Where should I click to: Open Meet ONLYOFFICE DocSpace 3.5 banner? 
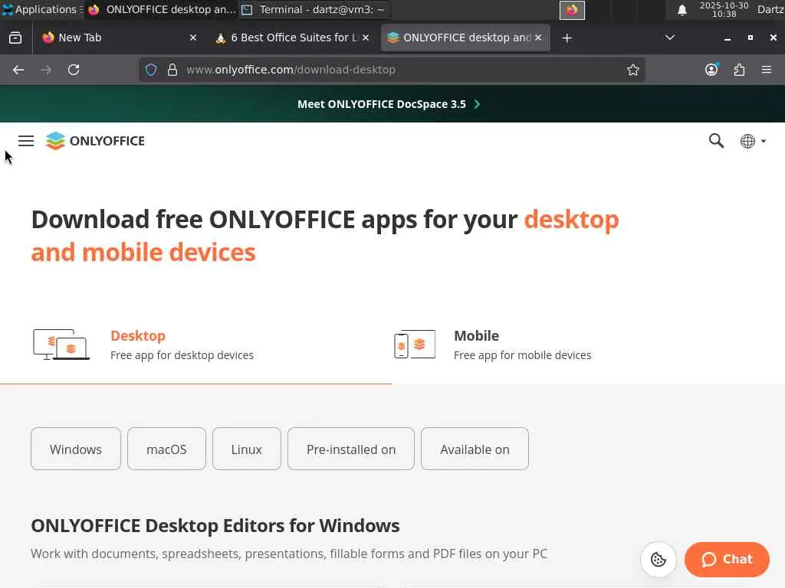point(389,104)
